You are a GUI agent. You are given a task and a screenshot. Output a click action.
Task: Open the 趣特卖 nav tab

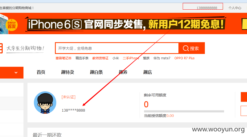click(67, 72)
